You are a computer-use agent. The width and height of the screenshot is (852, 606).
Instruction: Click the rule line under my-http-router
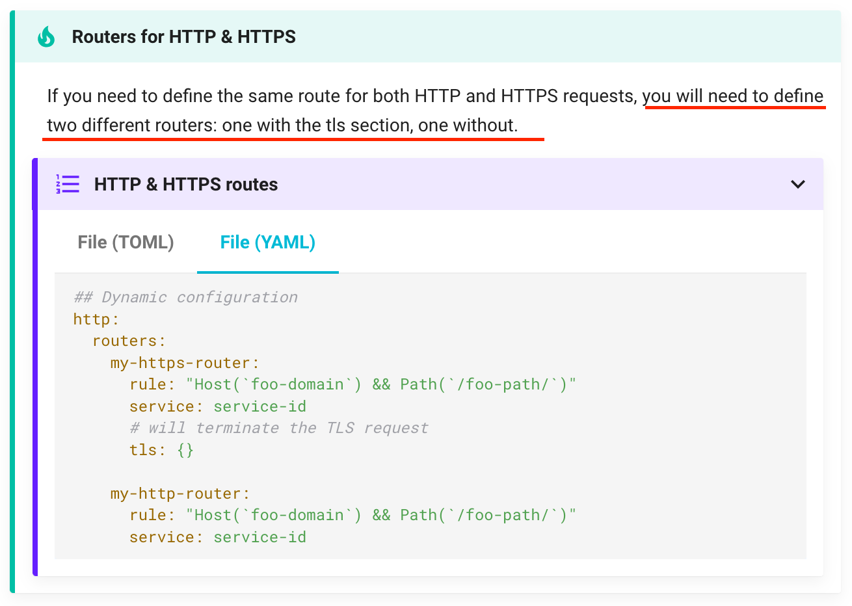[353, 515]
